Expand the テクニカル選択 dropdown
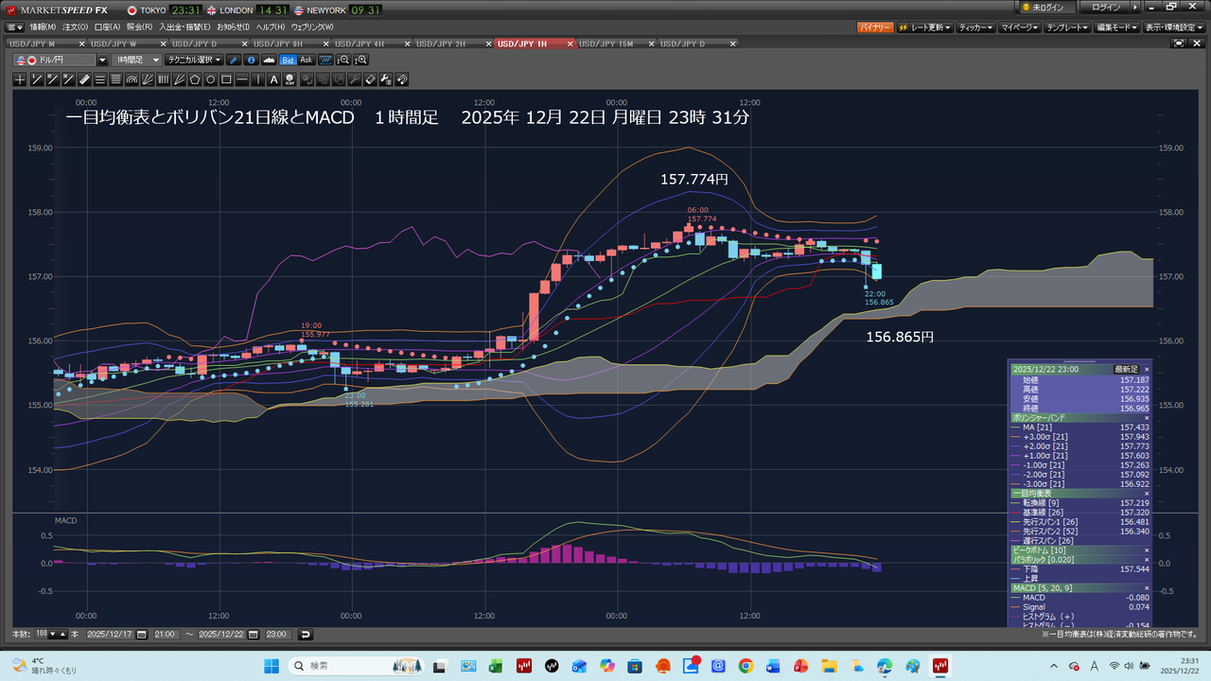This screenshot has width=1211, height=681. coord(193,60)
